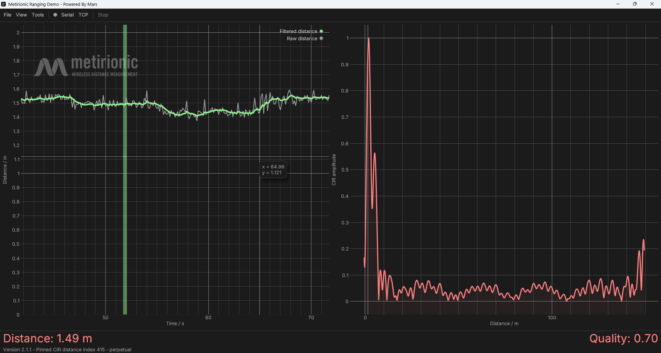This screenshot has width=661, height=353.
Task: Click the x/y coordinate tooltip box
Action: [273, 170]
